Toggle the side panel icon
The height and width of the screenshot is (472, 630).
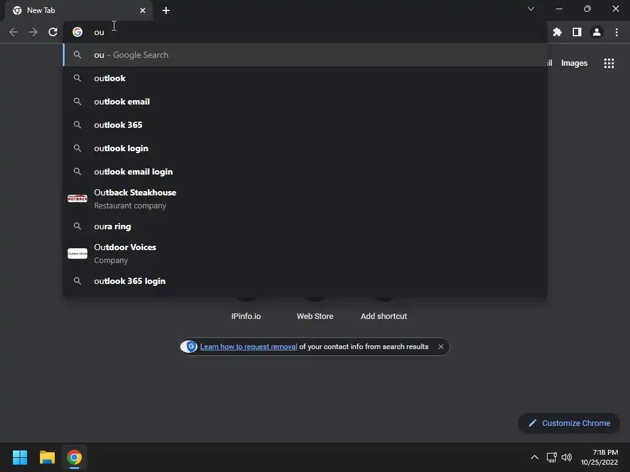pyautogui.click(x=577, y=32)
